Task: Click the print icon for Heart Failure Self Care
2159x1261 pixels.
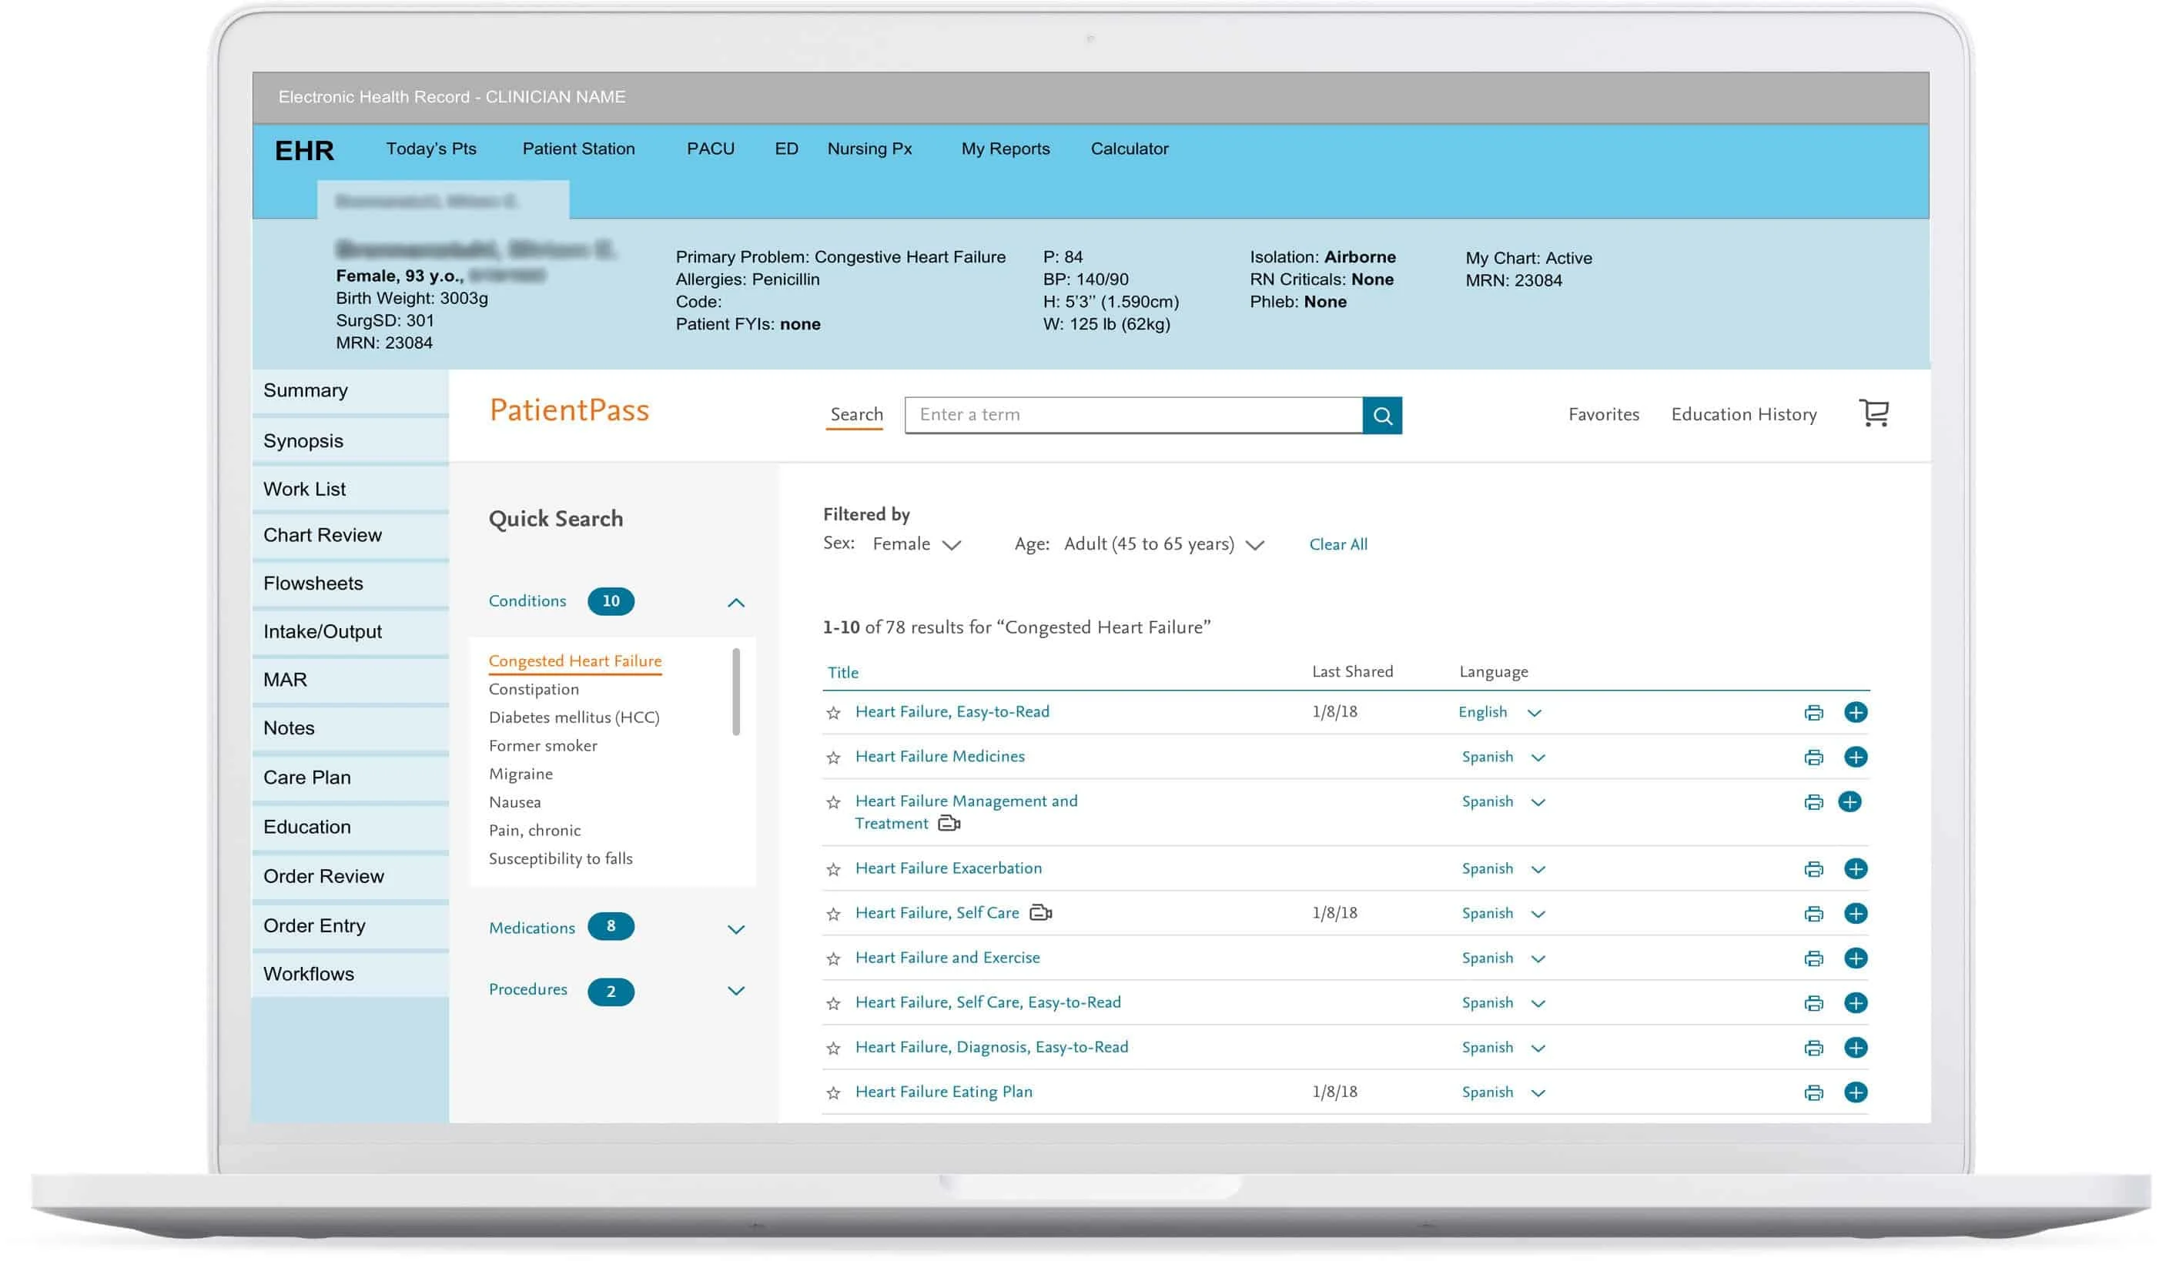Action: coord(1813,913)
